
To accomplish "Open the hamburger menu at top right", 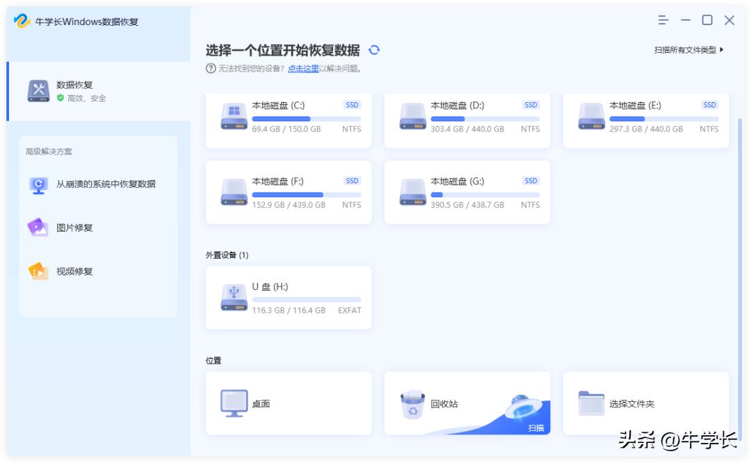I will coord(663,21).
